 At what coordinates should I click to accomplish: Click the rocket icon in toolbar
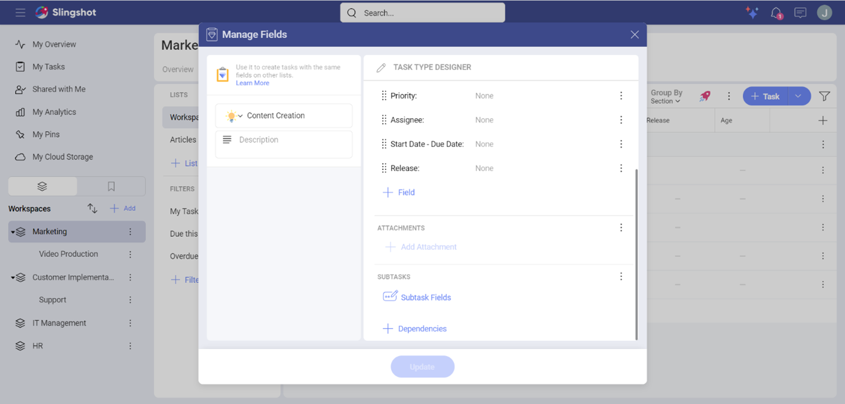click(x=705, y=96)
